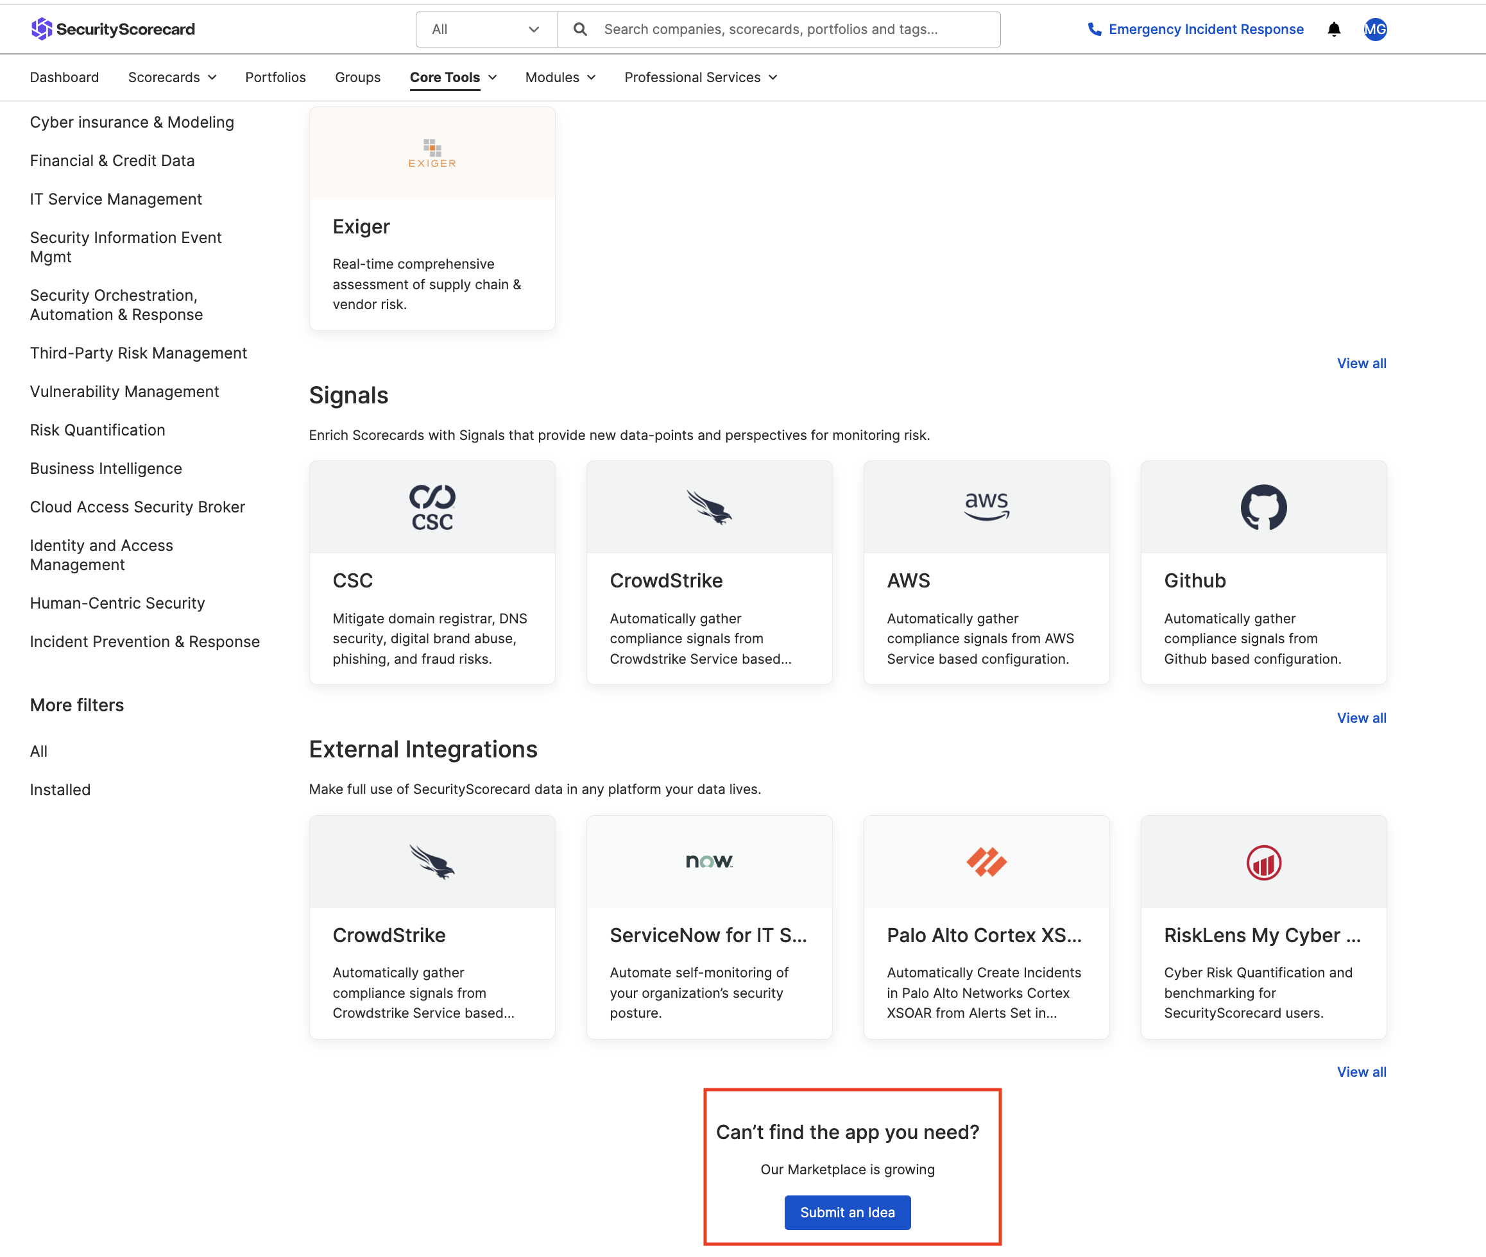The height and width of the screenshot is (1257, 1486).
Task: Open the All search scope dropdown
Action: (x=486, y=30)
